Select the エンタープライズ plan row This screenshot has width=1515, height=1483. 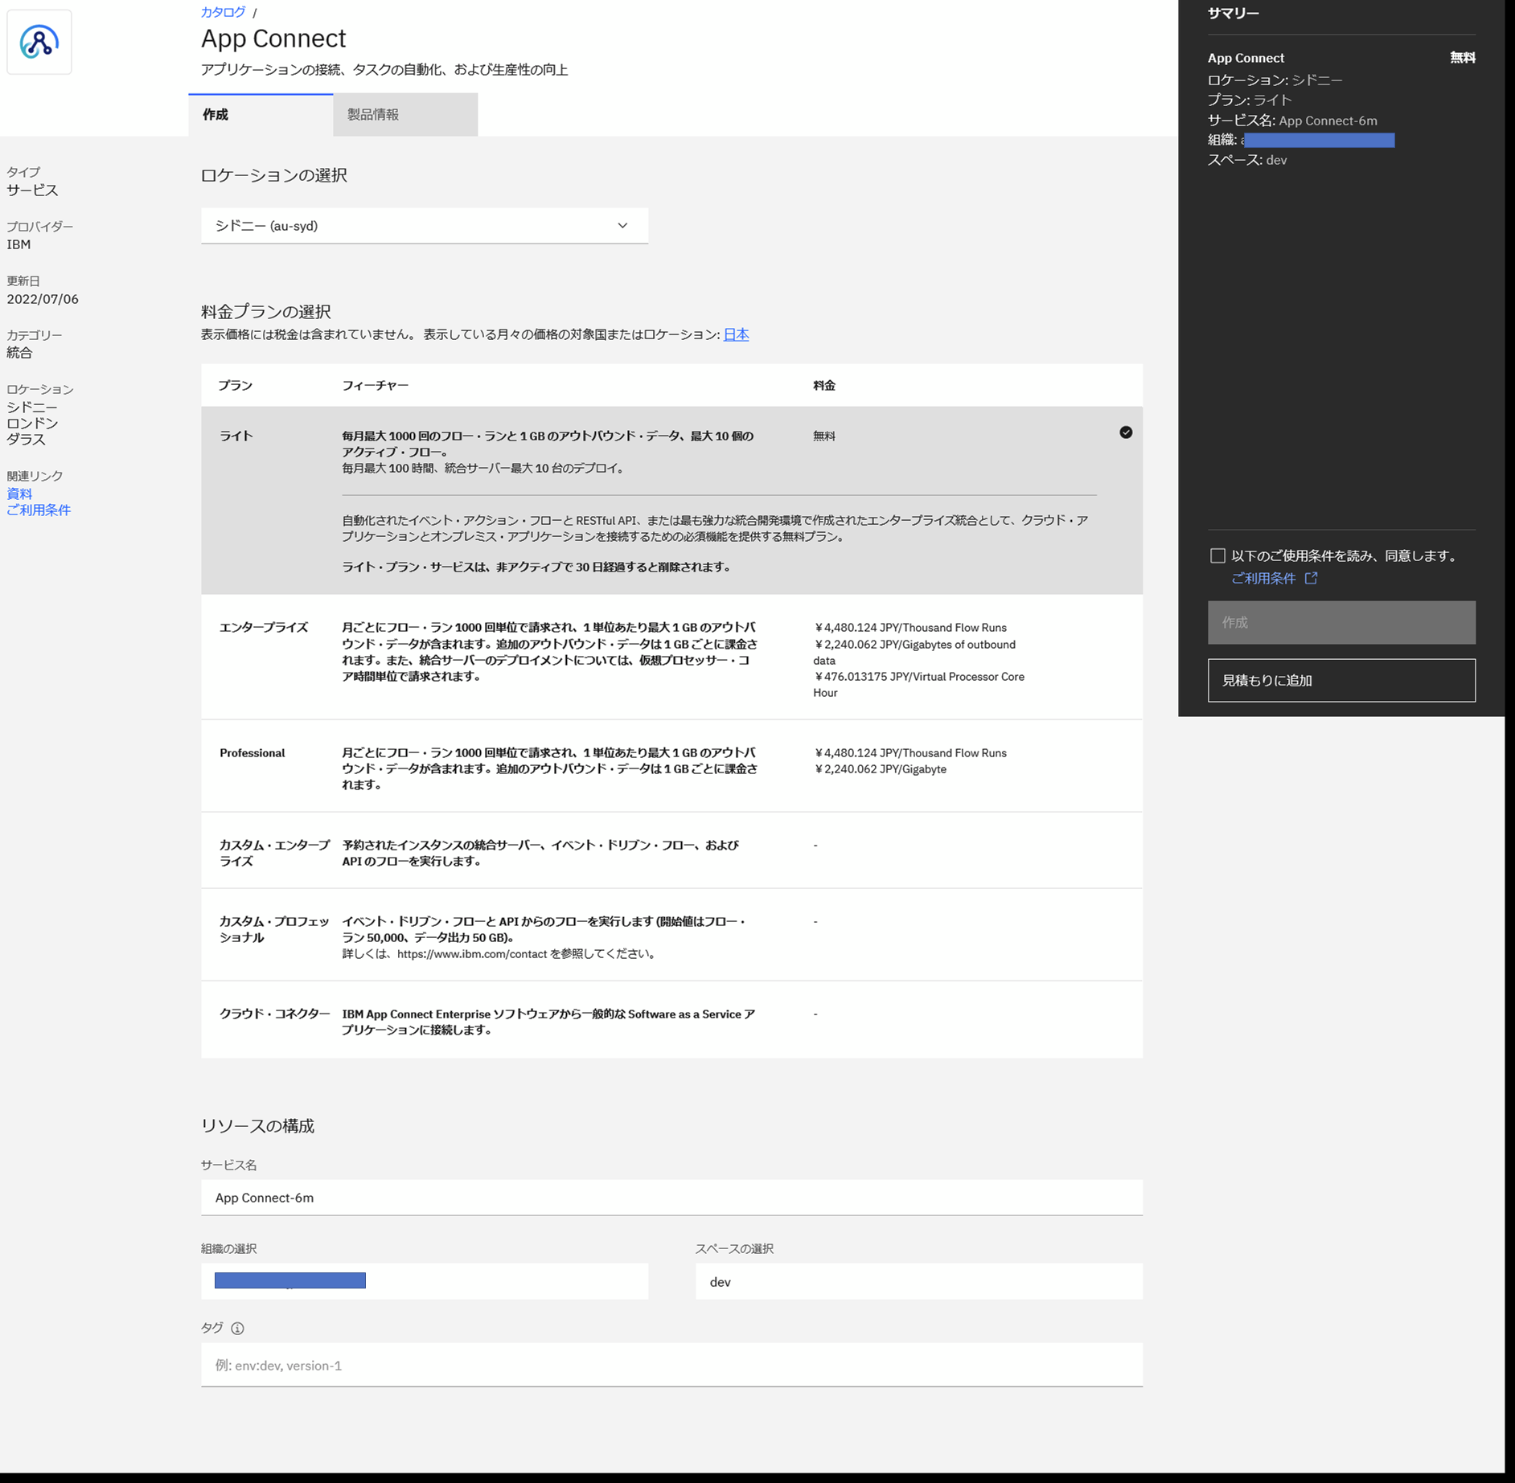click(671, 657)
